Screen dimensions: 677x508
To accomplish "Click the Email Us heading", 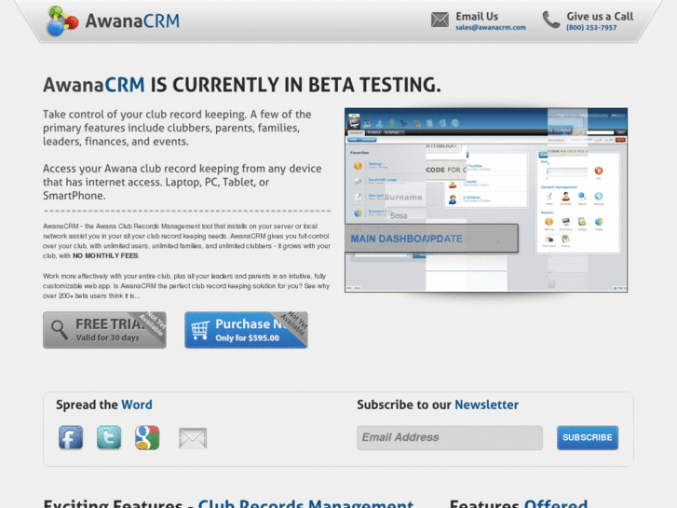I will coord(477,17).
